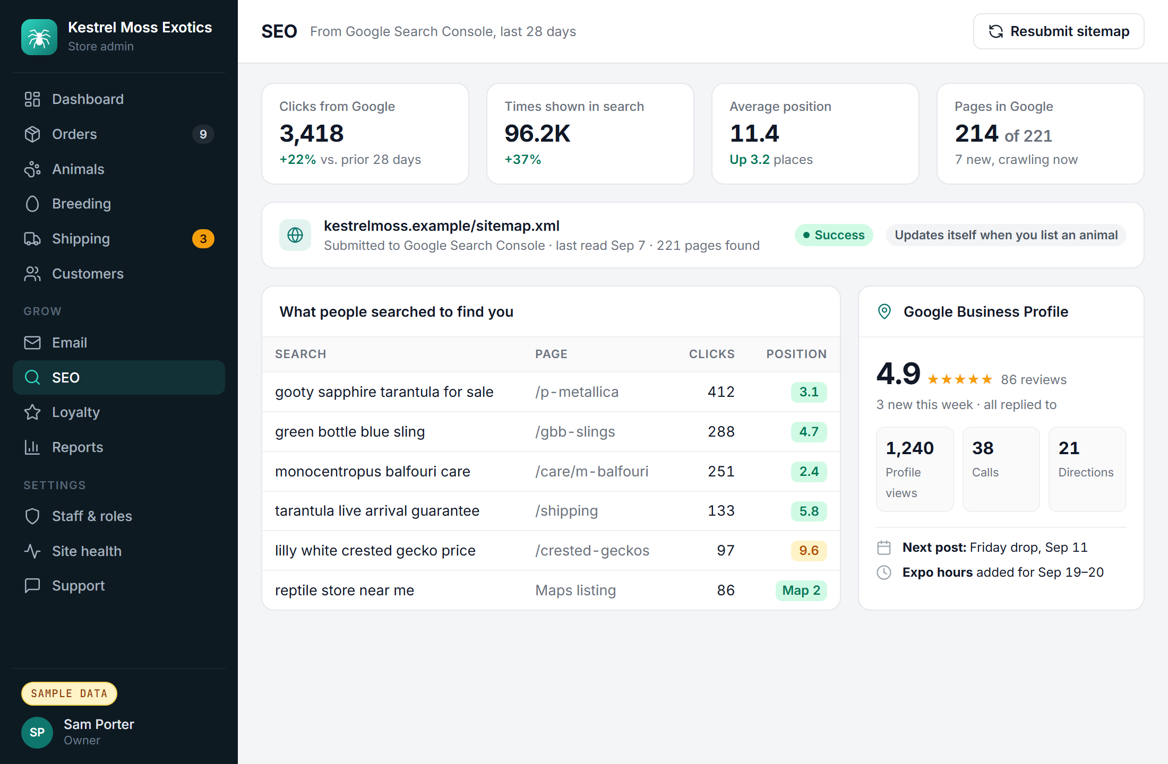Click the SAMPLE DATA badge

coord(69,693)
